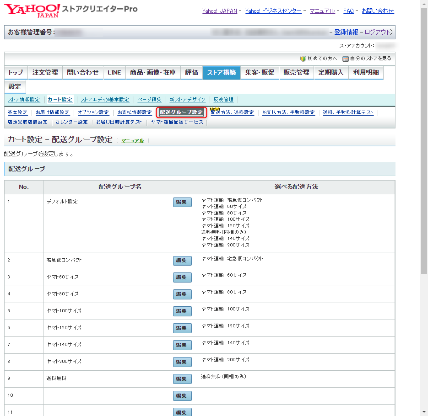Edit the ヤマト80サイズ group
The image size is (428, 416).
(182, 294)
